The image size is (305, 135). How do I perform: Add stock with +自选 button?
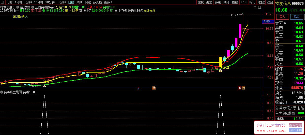pos(261,2)
